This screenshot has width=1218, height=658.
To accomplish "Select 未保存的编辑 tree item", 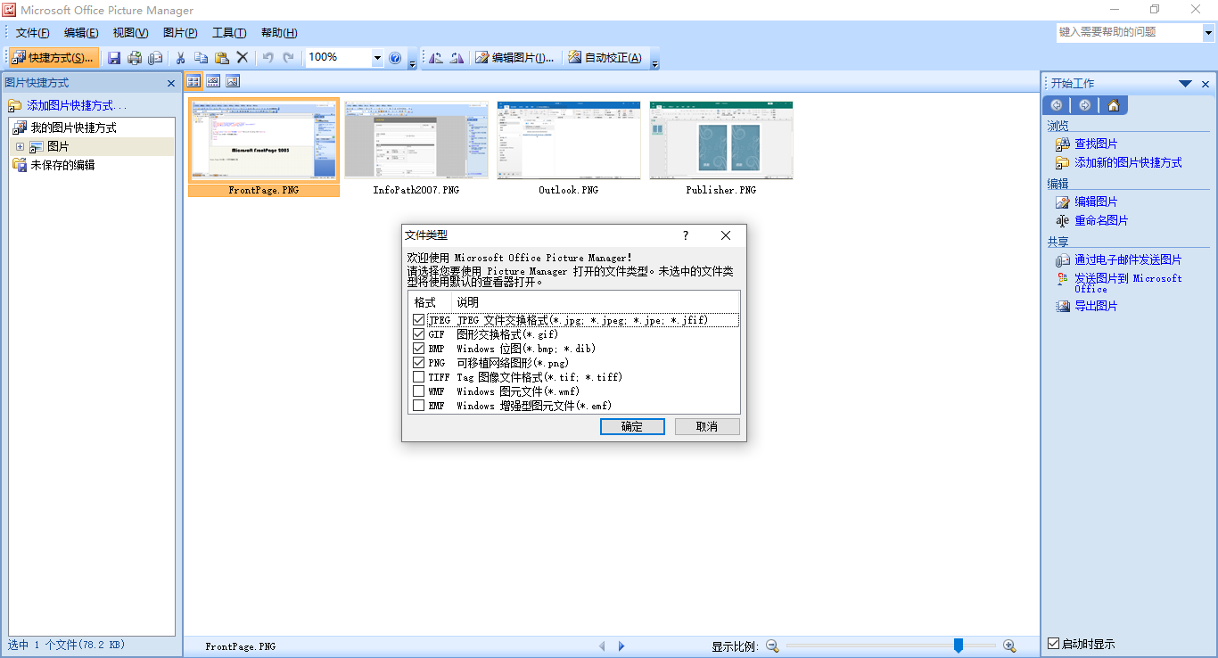I will (62, 165).
